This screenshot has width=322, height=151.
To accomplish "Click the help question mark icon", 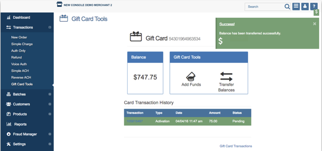I will (x=314, y=6).
